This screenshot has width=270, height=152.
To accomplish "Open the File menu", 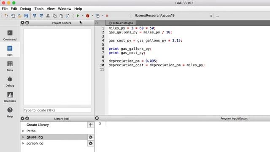I will tap(5, 9).
